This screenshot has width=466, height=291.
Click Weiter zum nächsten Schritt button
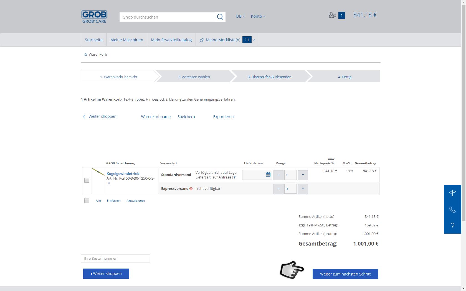click(345, 274)
